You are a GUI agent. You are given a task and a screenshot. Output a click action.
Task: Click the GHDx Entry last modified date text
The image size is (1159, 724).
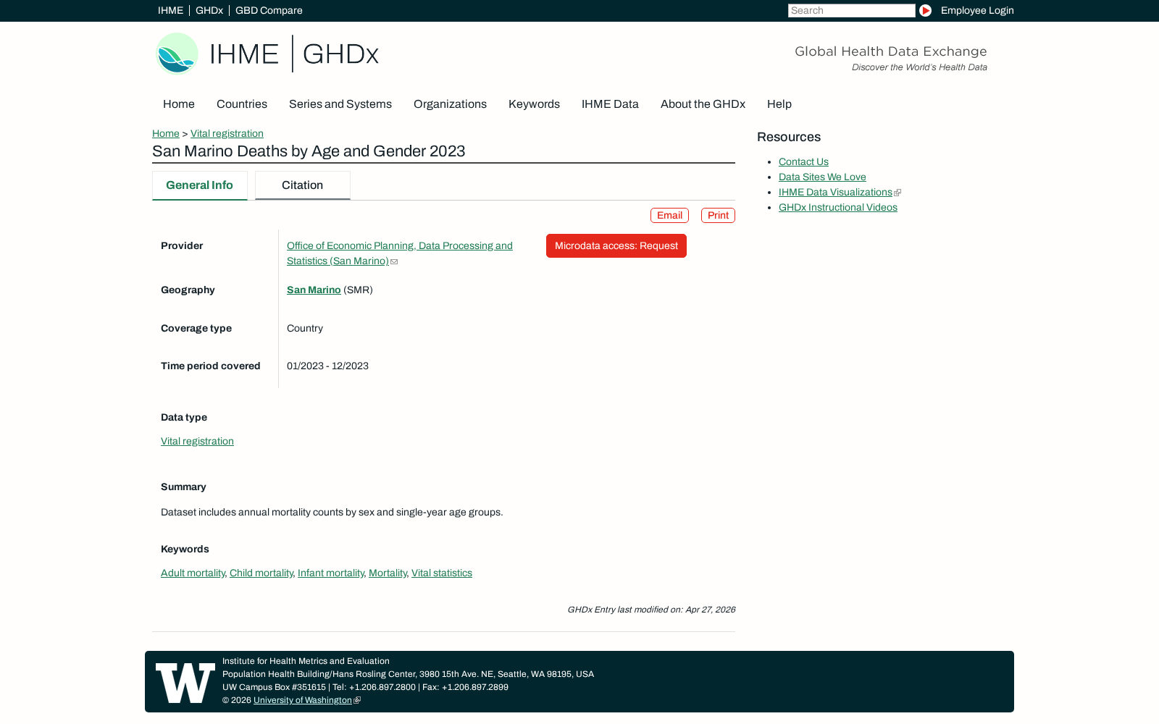tap(651, 610)
